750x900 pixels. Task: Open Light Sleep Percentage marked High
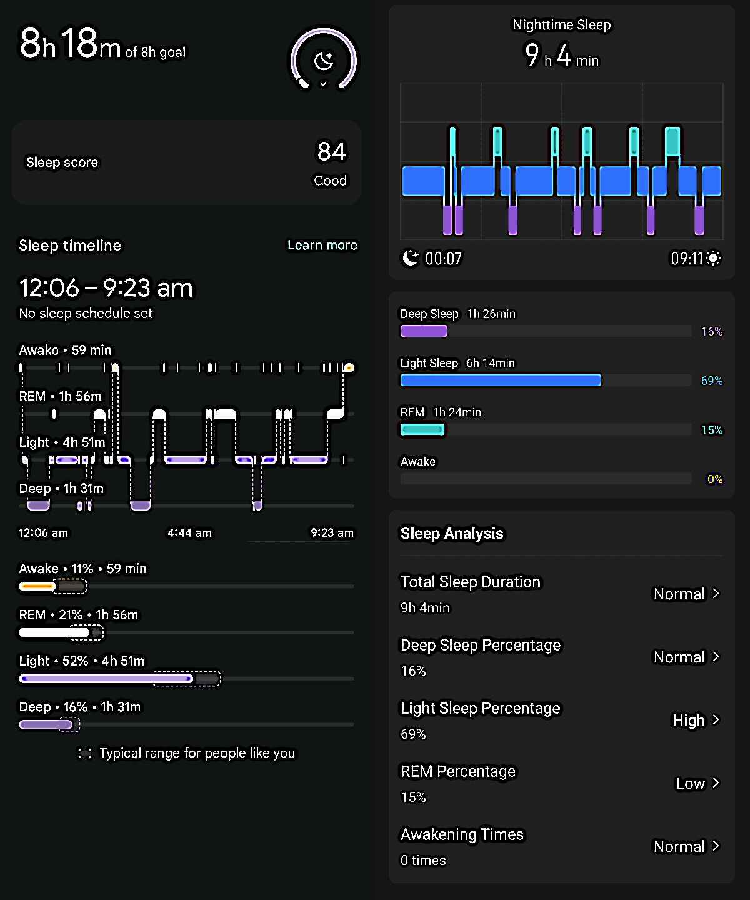[x=694, y=720]
